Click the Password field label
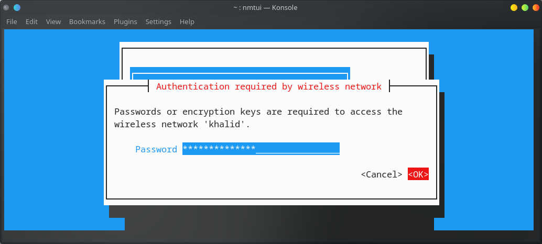542x244 pixels. tap(156, 149)
